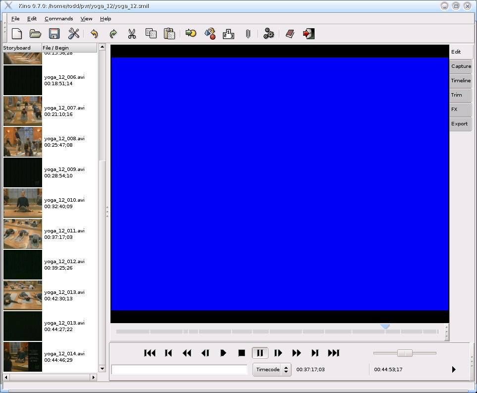Screen dimensions: 477x393
Task: Select the scene beginning at 00:44:27;22
Action: tap(50, 326)
